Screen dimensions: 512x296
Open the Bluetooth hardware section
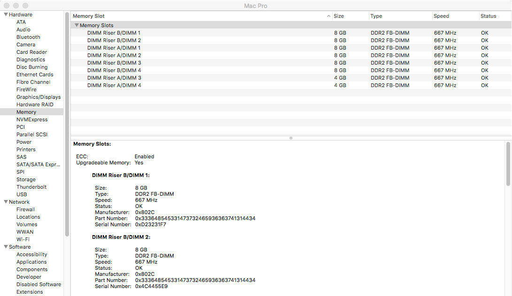28,37
